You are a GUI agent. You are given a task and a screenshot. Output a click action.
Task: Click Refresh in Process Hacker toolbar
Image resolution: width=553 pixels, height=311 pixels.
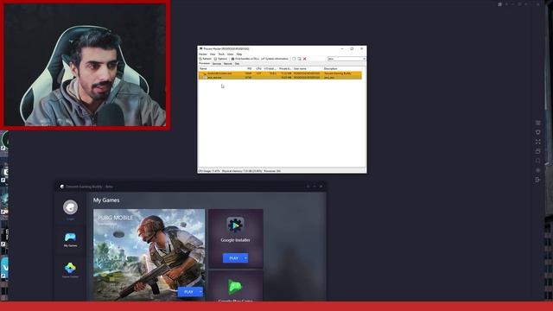(x=206, y=59)
